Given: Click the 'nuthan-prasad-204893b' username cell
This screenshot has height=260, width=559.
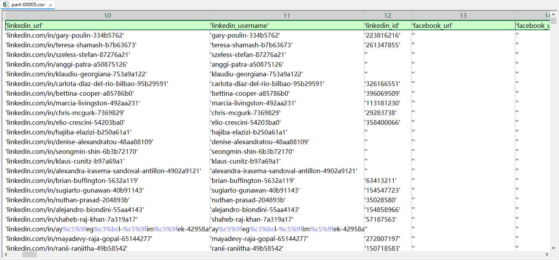Looking at the screenshot, I should [x=287, y=200].
